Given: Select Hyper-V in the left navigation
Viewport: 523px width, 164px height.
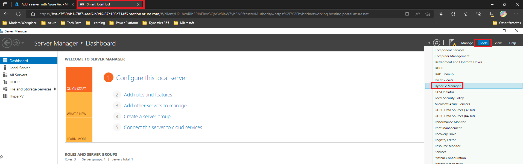Looking at the screenshot, I should pyautogui.click(x=29, y=96).
